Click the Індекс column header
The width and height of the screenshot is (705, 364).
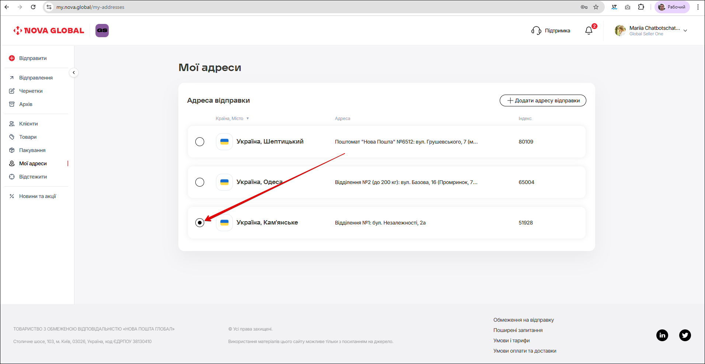click(525, 119)
